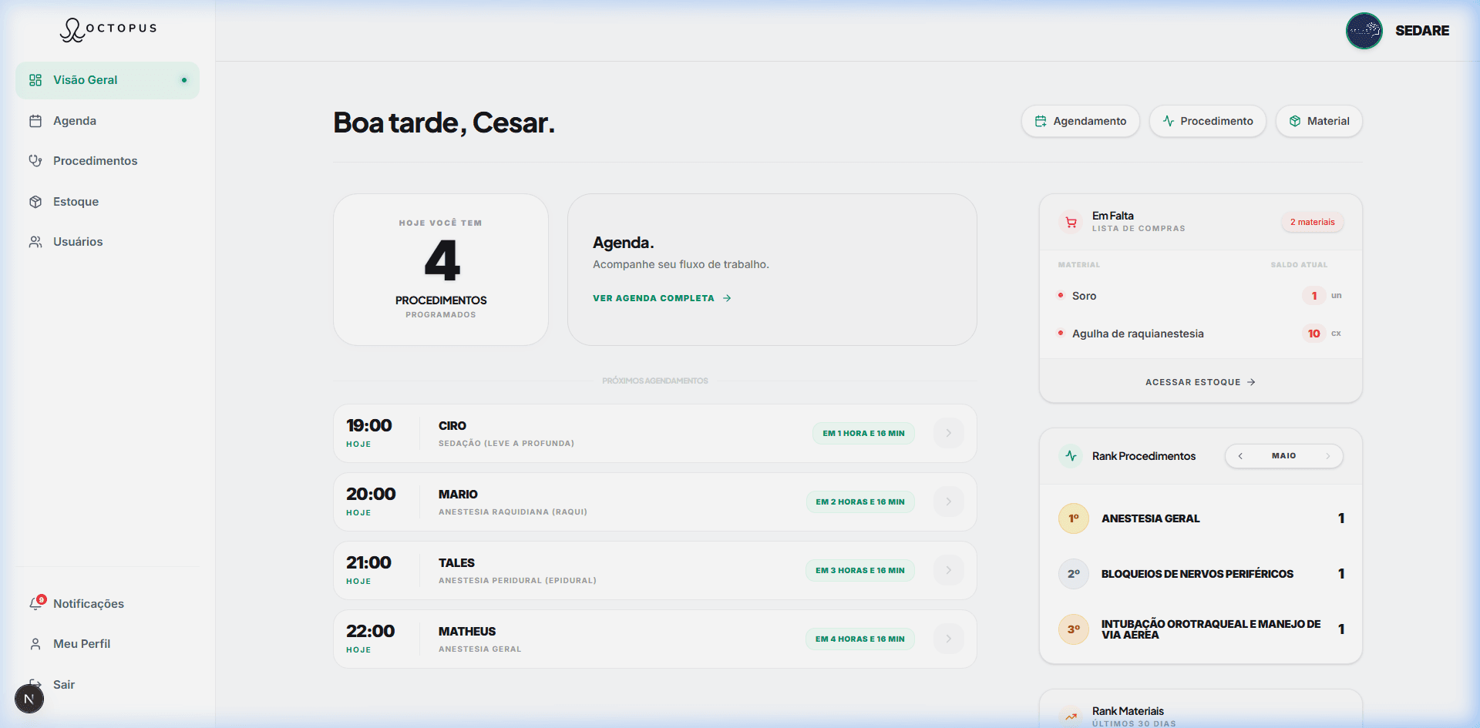
Task: Click the Rank Materiais heading
Action: coord(1128,711)
